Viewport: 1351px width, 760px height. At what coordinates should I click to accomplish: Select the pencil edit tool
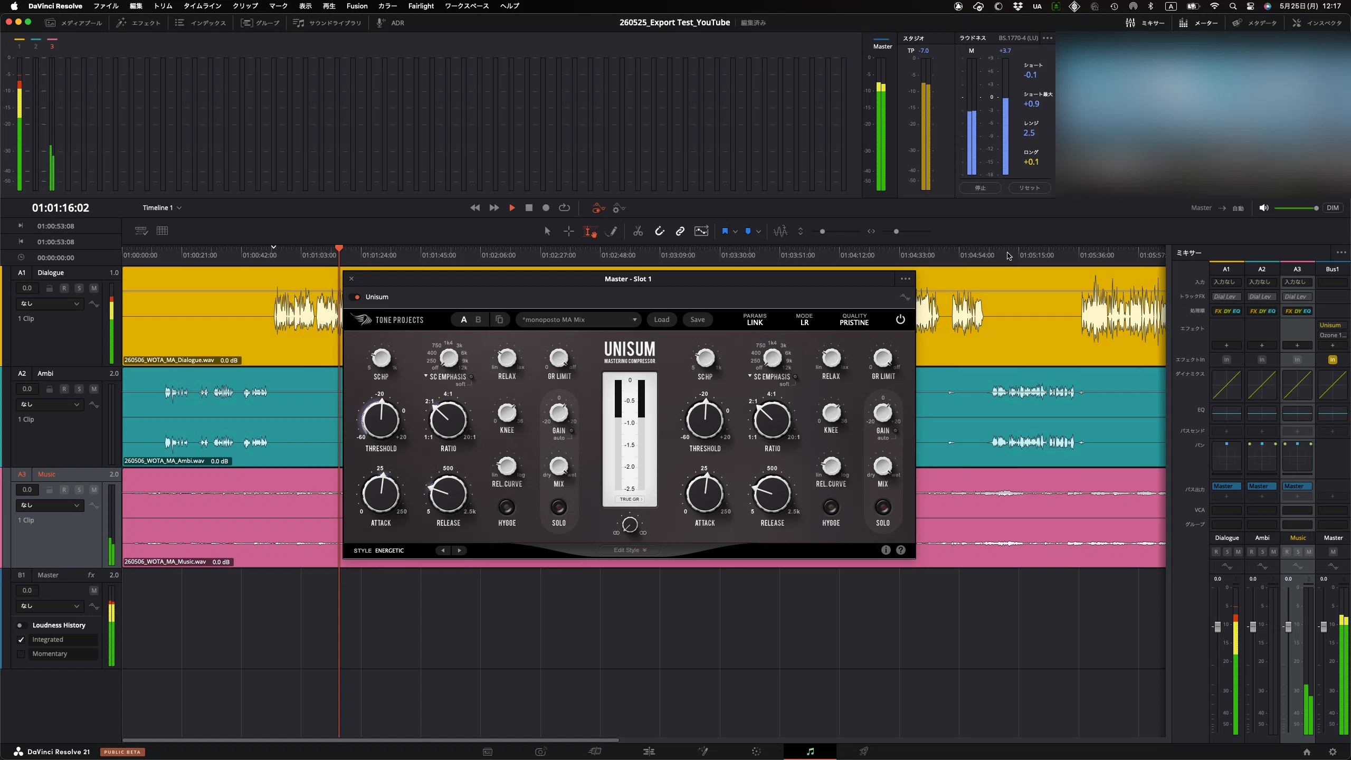point(611,231)
